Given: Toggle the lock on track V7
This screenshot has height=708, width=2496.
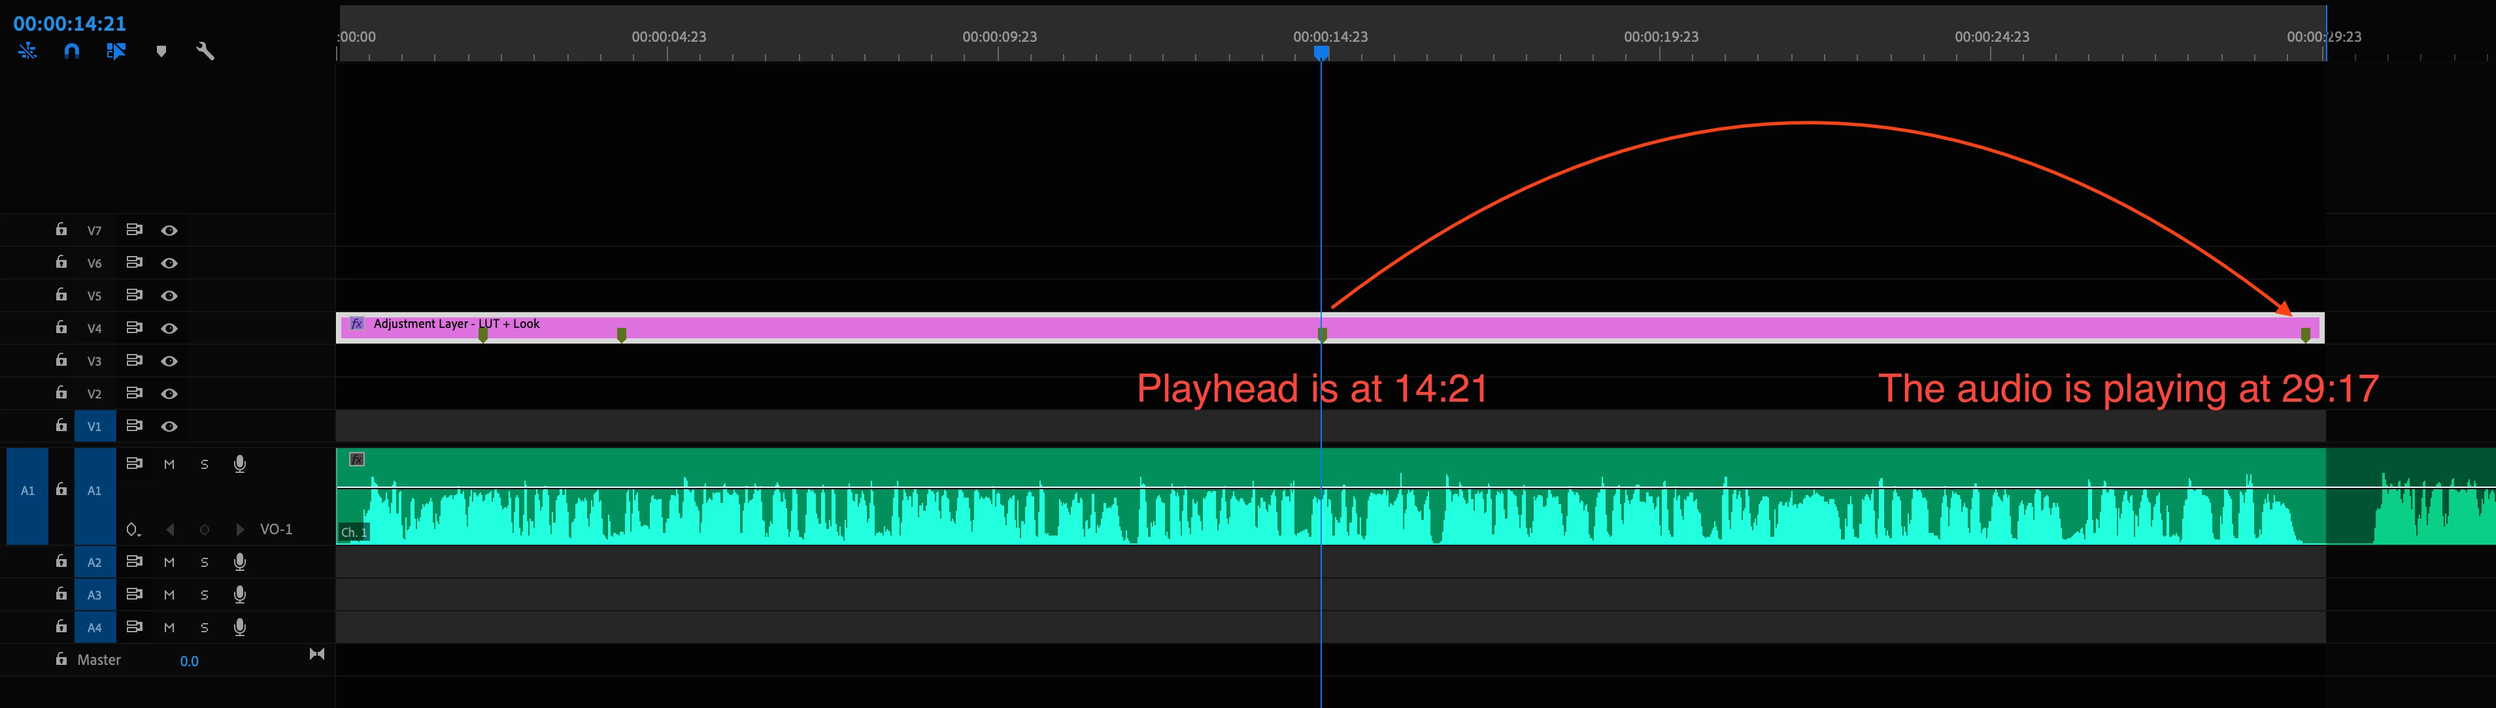Looking at the screenshot, I should 61,229.
